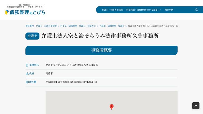
Task: Click the current-page breadcrumb office name
Action: 153,26
